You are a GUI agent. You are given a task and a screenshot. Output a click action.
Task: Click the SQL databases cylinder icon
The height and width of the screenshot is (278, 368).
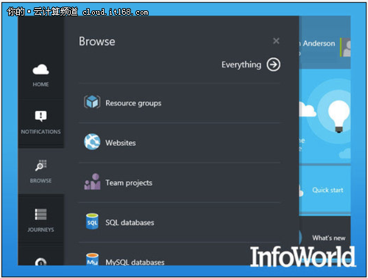[x=92, y=221]
